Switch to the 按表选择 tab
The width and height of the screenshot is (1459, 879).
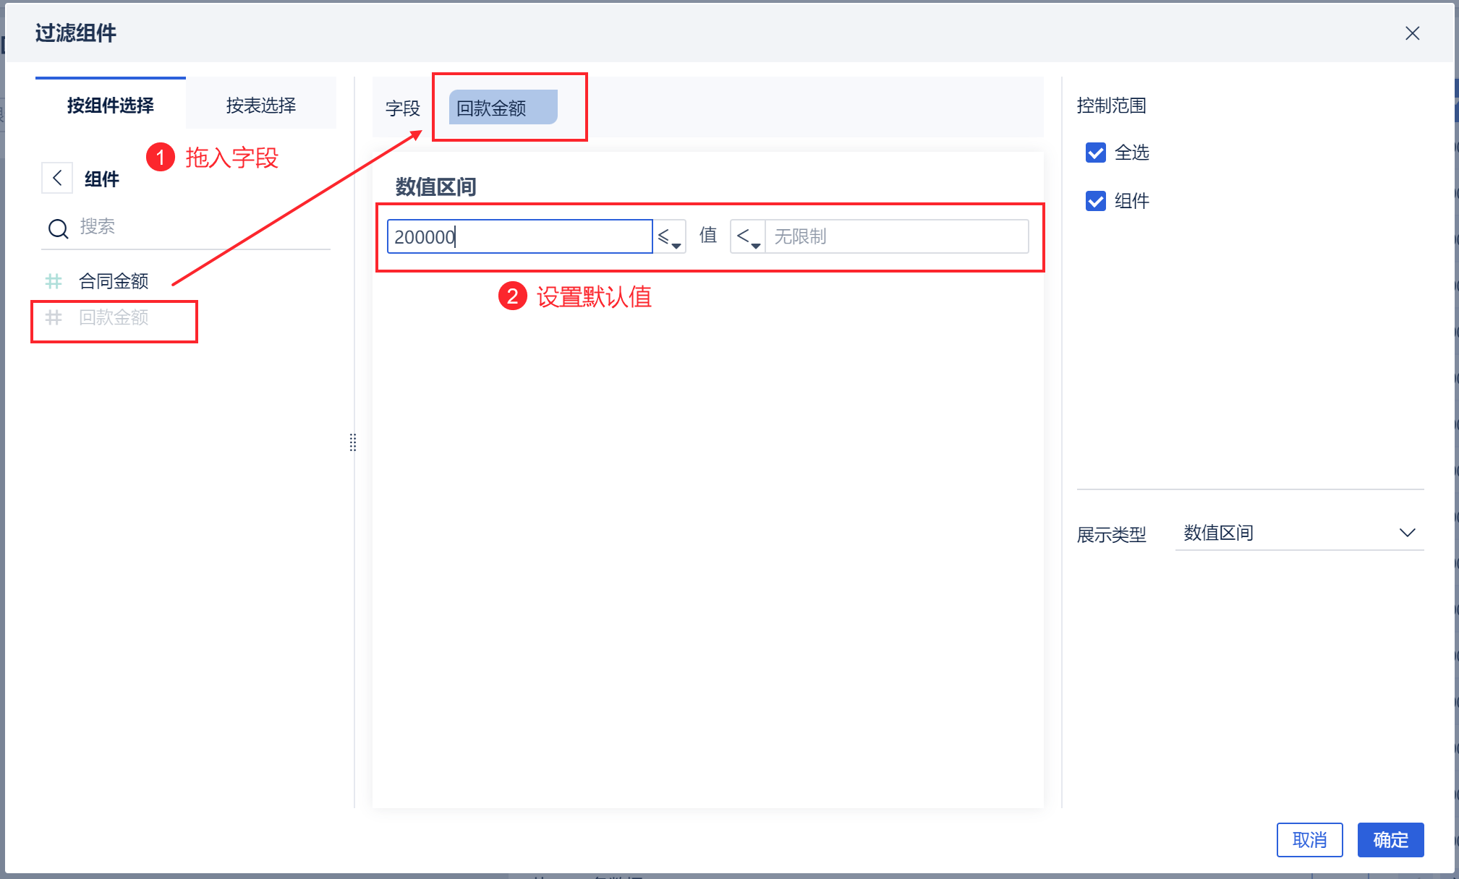(261, 106)
